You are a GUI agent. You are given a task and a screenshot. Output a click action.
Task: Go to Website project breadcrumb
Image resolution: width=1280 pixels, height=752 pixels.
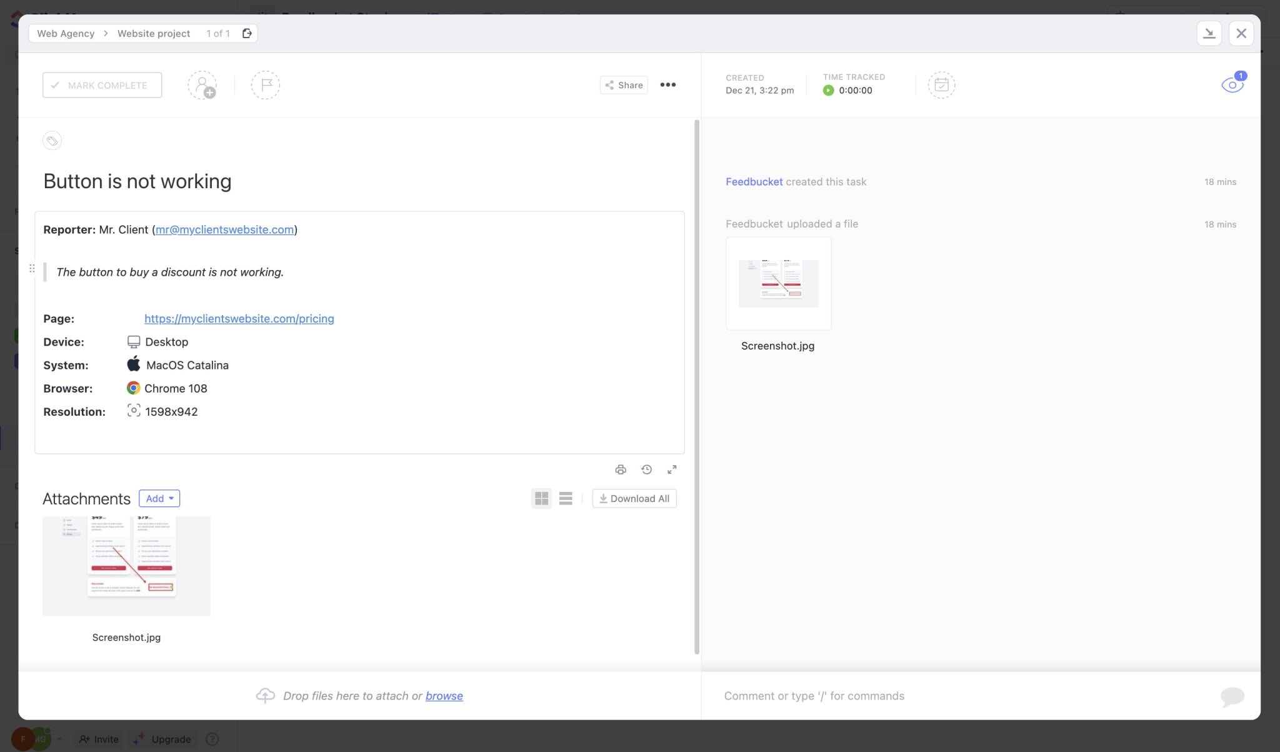click(153, 33)
